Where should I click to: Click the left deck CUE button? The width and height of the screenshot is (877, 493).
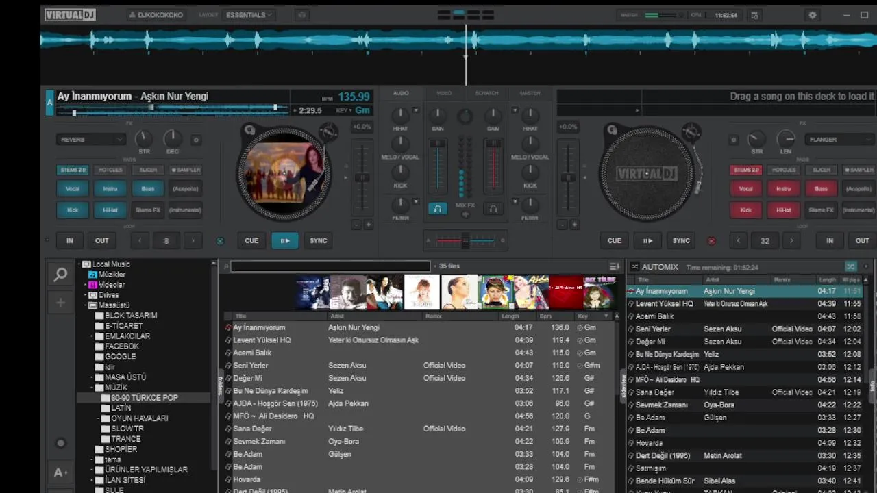(251, 240)
